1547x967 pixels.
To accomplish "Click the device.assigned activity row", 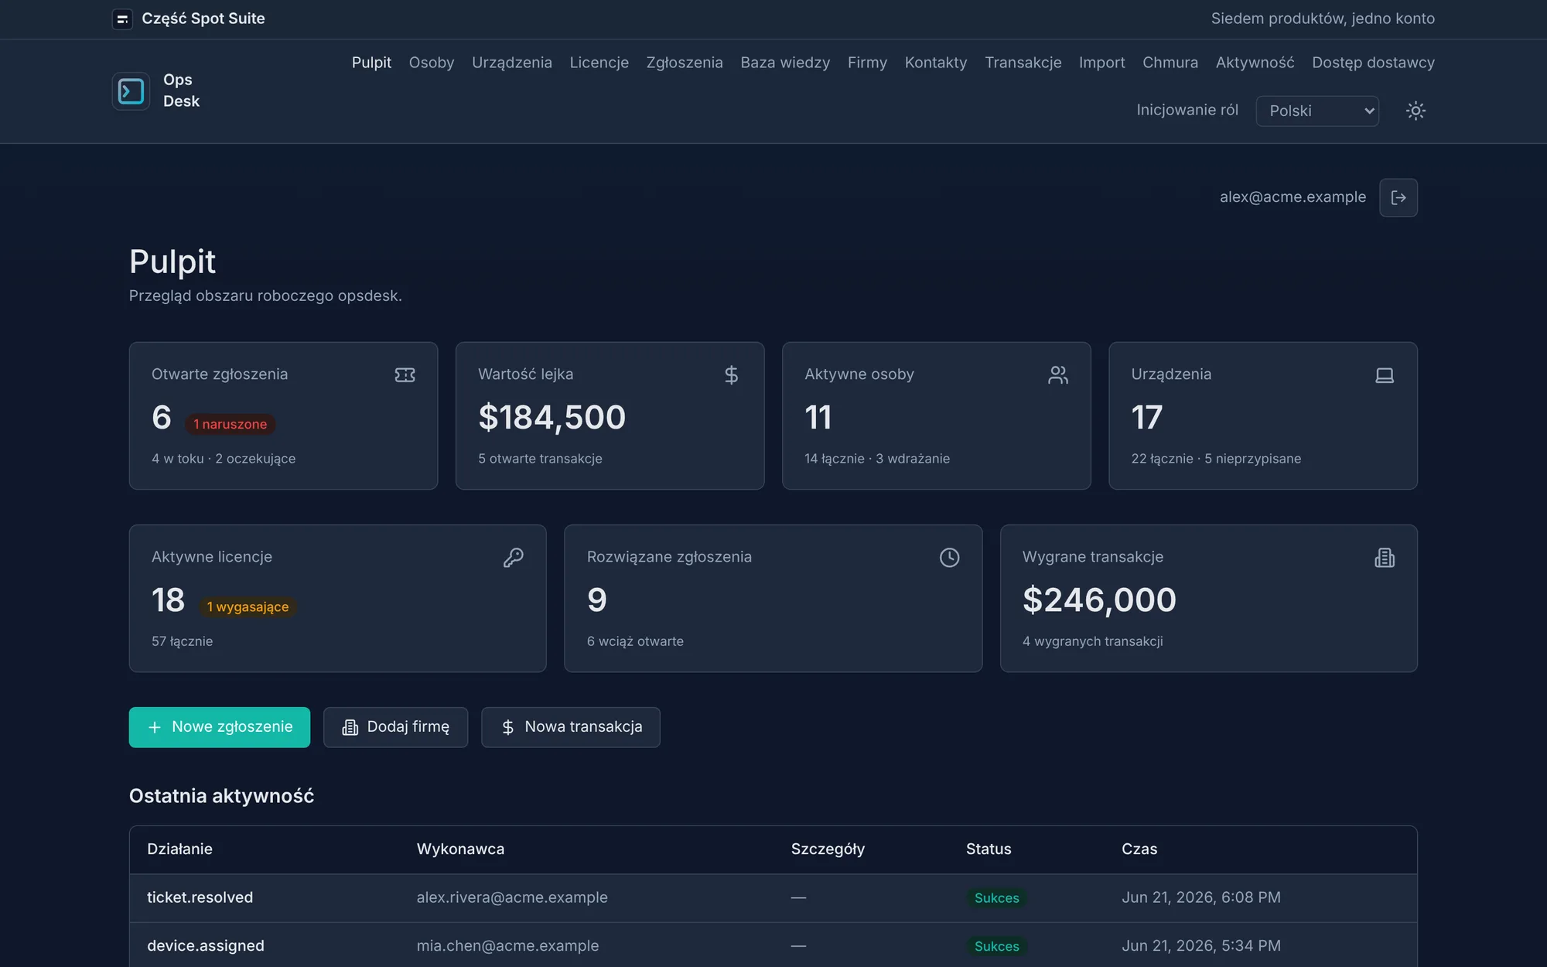I will click(x=773, y=945).
